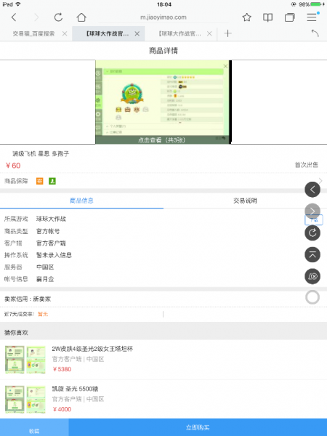Tap the 官方帐号 product type value
The width and height of the screenshot is (327, 436).
coord(48,231)
